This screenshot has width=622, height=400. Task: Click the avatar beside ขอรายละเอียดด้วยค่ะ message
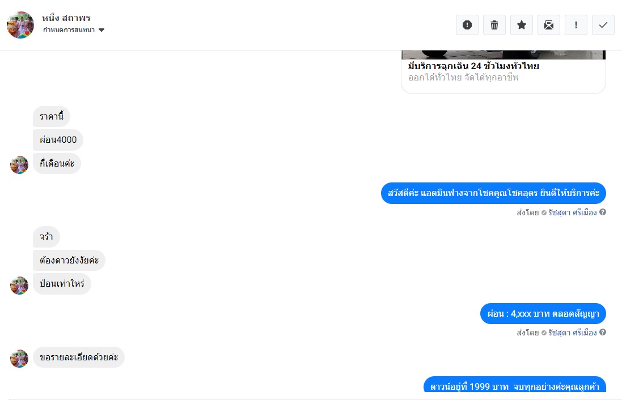(19, 359)
